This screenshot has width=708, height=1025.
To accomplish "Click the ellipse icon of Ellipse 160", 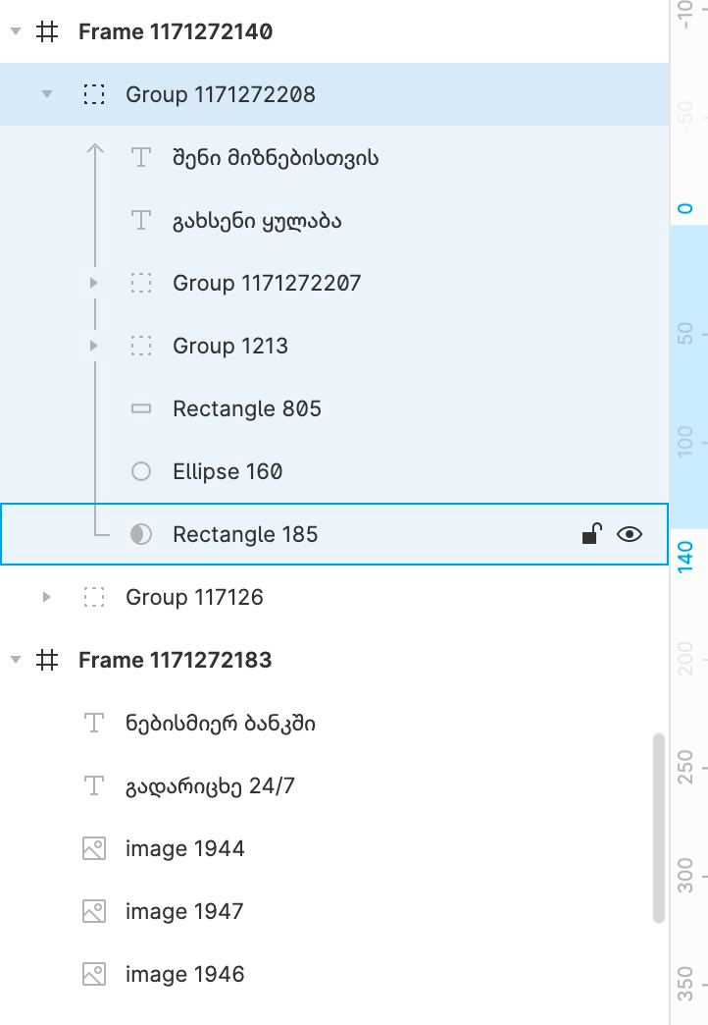I will coord(141,471).
